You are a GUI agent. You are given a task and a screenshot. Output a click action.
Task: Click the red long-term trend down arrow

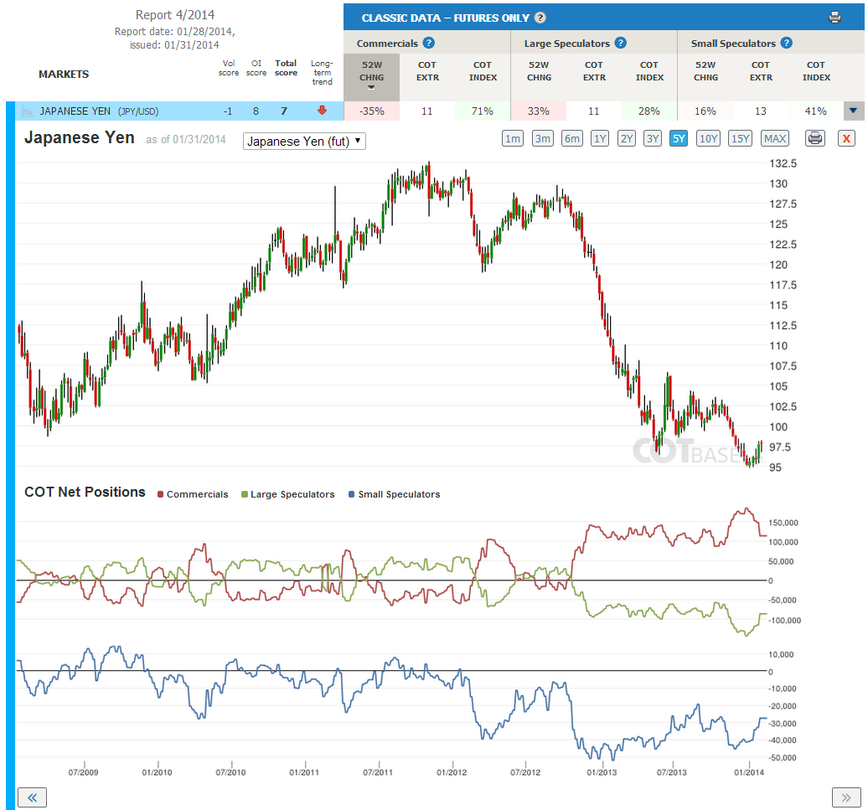point(322,111)
